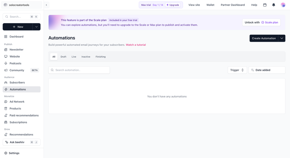Select the All tab
This screenshot has height=158, width=290.
click(54, 57)
